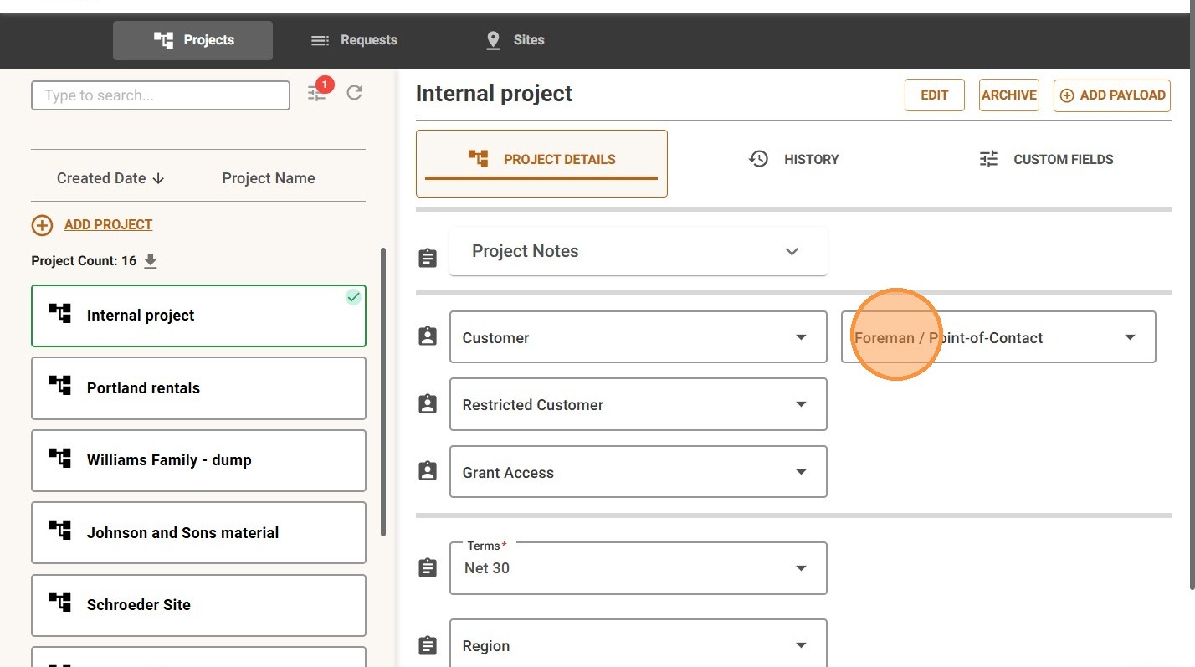Click the Internal project heading text
The height and width of the screenshot is (667, 1195).
pos(494,94)
